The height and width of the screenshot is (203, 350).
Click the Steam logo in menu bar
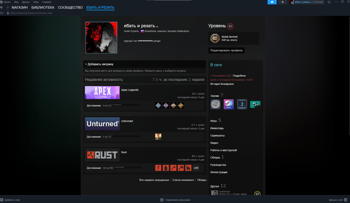tap(1, 2)
